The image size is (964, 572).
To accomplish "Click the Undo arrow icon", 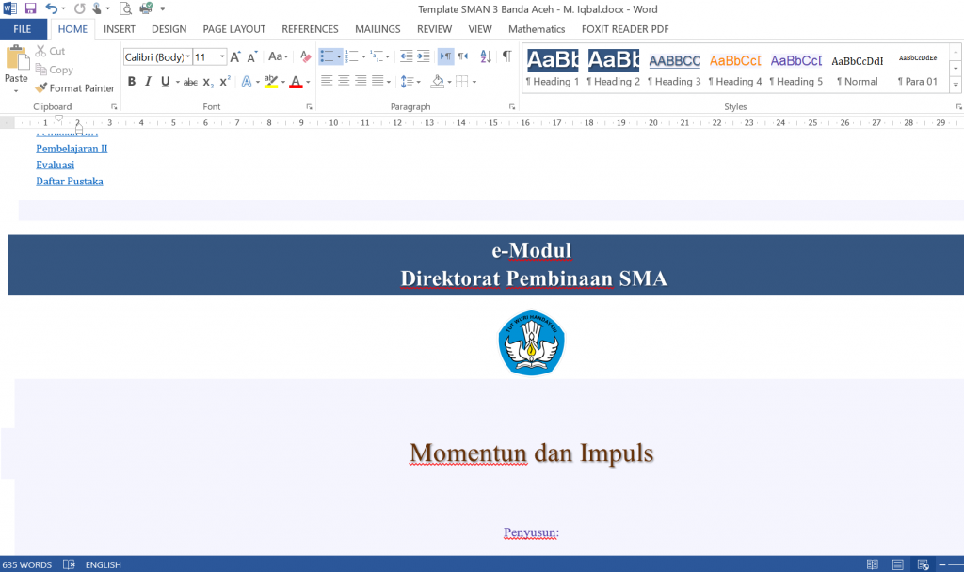I will pos(52,8).
